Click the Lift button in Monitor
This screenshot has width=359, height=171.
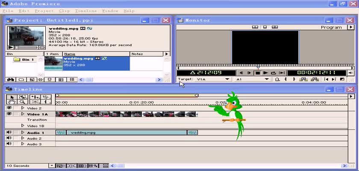coord(303,79)
